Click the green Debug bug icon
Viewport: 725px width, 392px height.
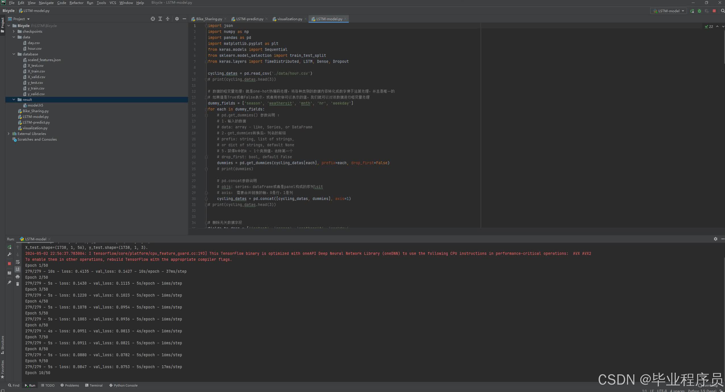coord(699,11)
